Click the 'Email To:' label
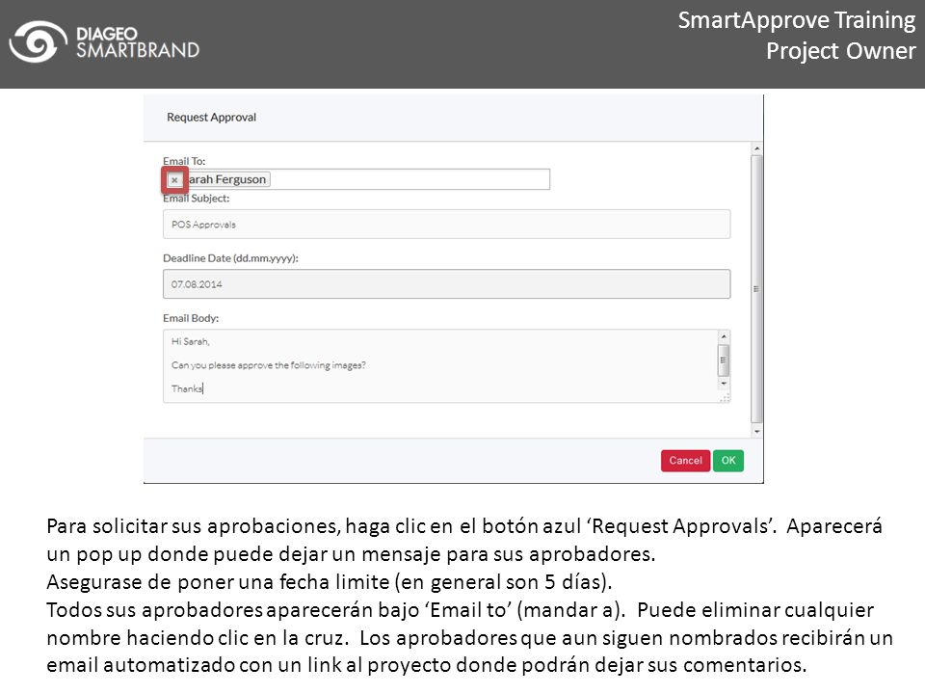Image resolution: width=925 pixels, height=694 pixels. tap(184, 161)
